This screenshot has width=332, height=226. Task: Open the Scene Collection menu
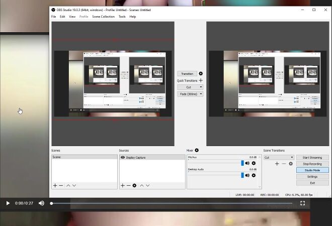coord(103,17)
